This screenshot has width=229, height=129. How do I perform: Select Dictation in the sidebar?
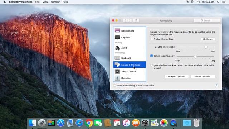coord(130,78)
